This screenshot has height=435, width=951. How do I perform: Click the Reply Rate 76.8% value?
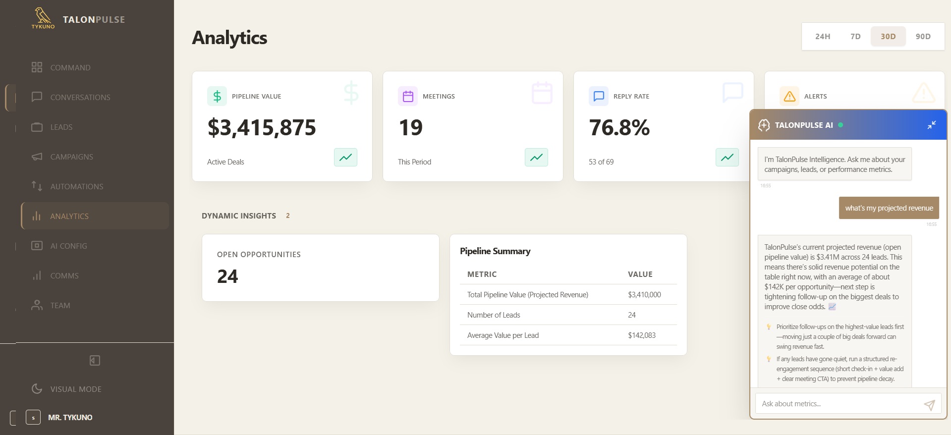[619, 127]
